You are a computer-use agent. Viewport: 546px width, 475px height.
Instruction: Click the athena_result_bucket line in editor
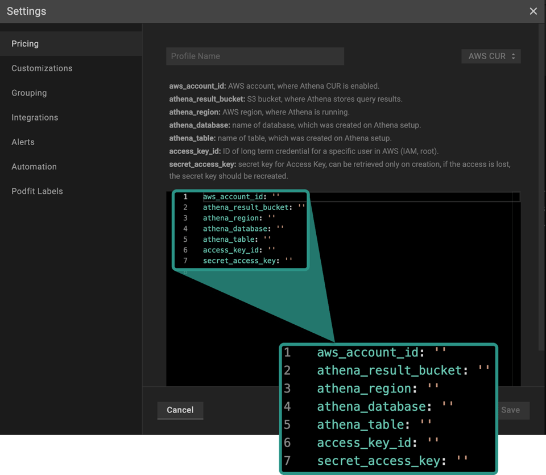254,208
